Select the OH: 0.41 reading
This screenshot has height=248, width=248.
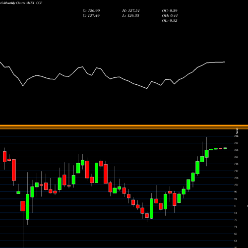(x=170, y=16)
